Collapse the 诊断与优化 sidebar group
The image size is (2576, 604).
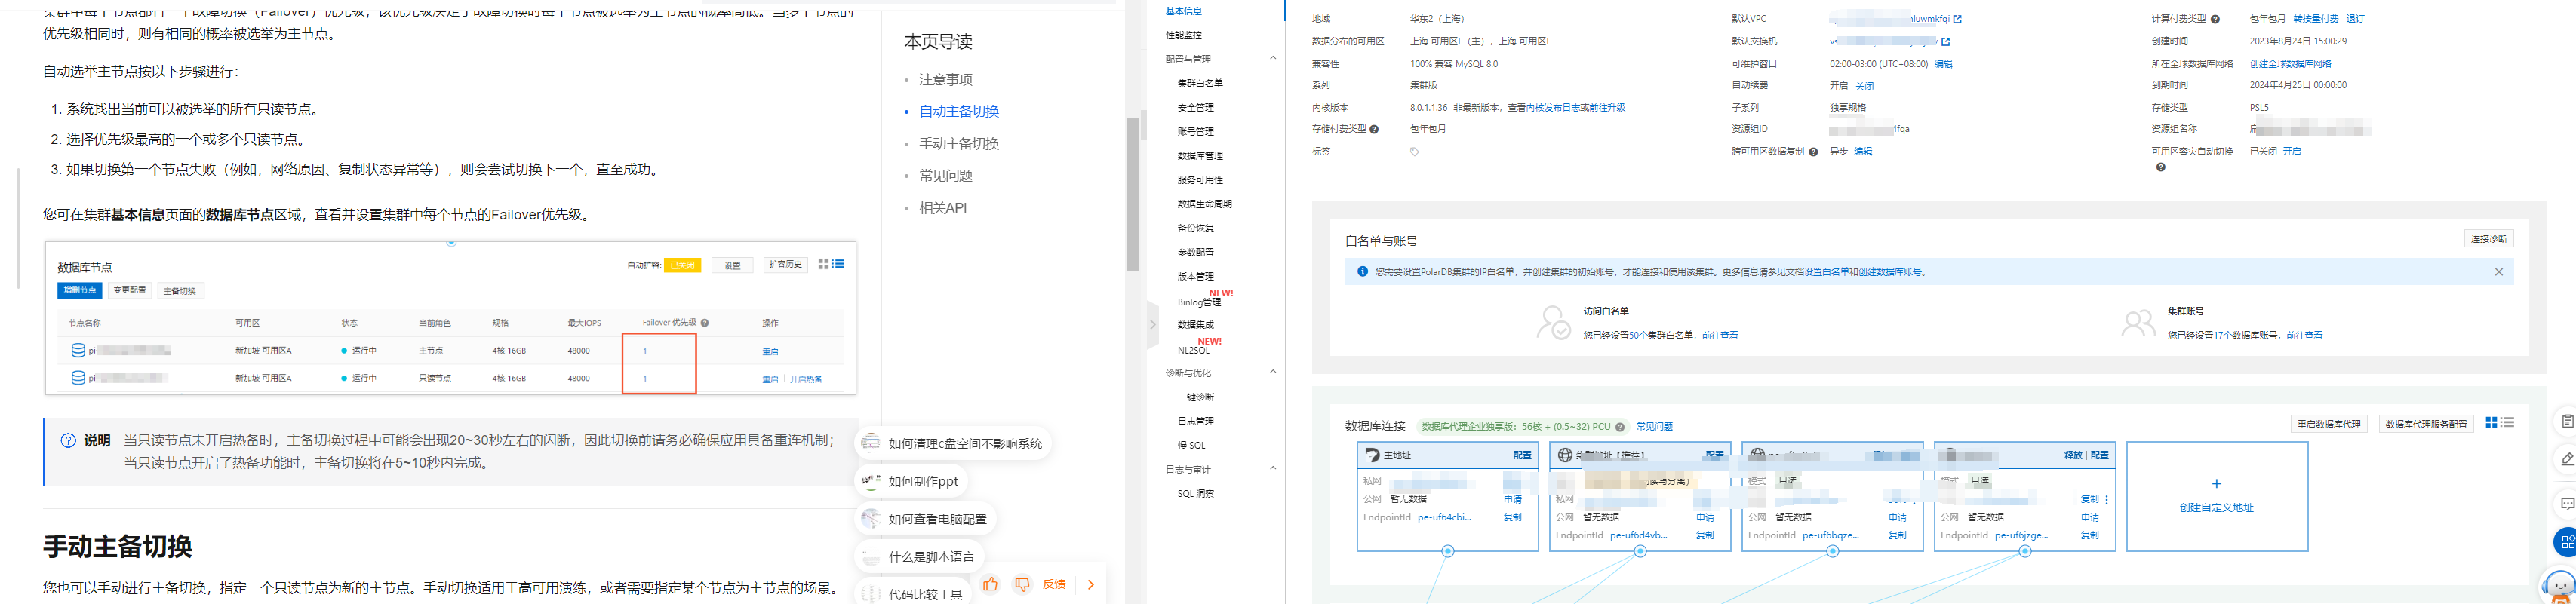(x=1273, y=372)
